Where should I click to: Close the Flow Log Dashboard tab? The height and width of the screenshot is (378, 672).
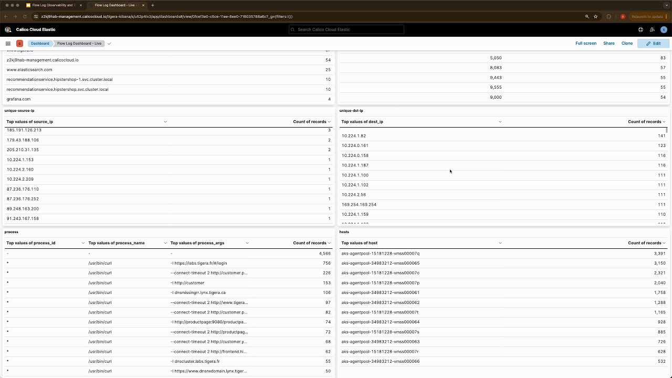click(143, 5)
